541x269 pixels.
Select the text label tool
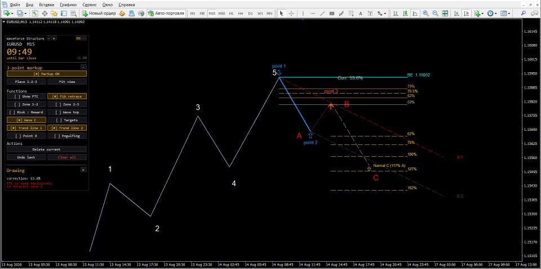pyautogui.click(x=370, y=13)
